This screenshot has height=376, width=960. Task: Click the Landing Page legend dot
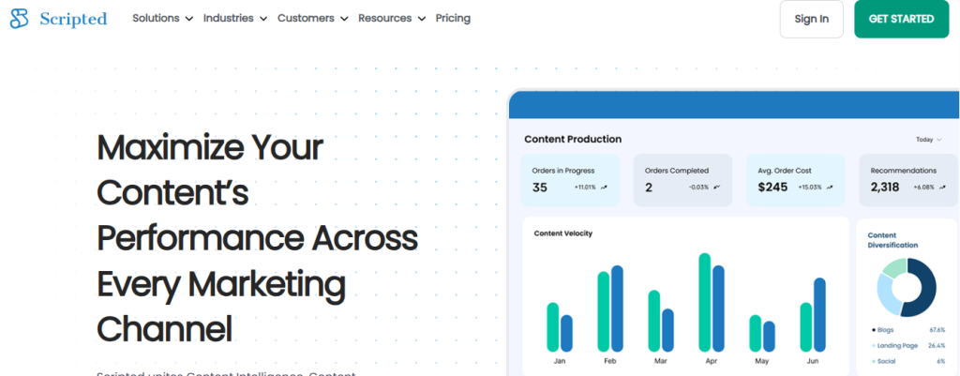[873, 346]
